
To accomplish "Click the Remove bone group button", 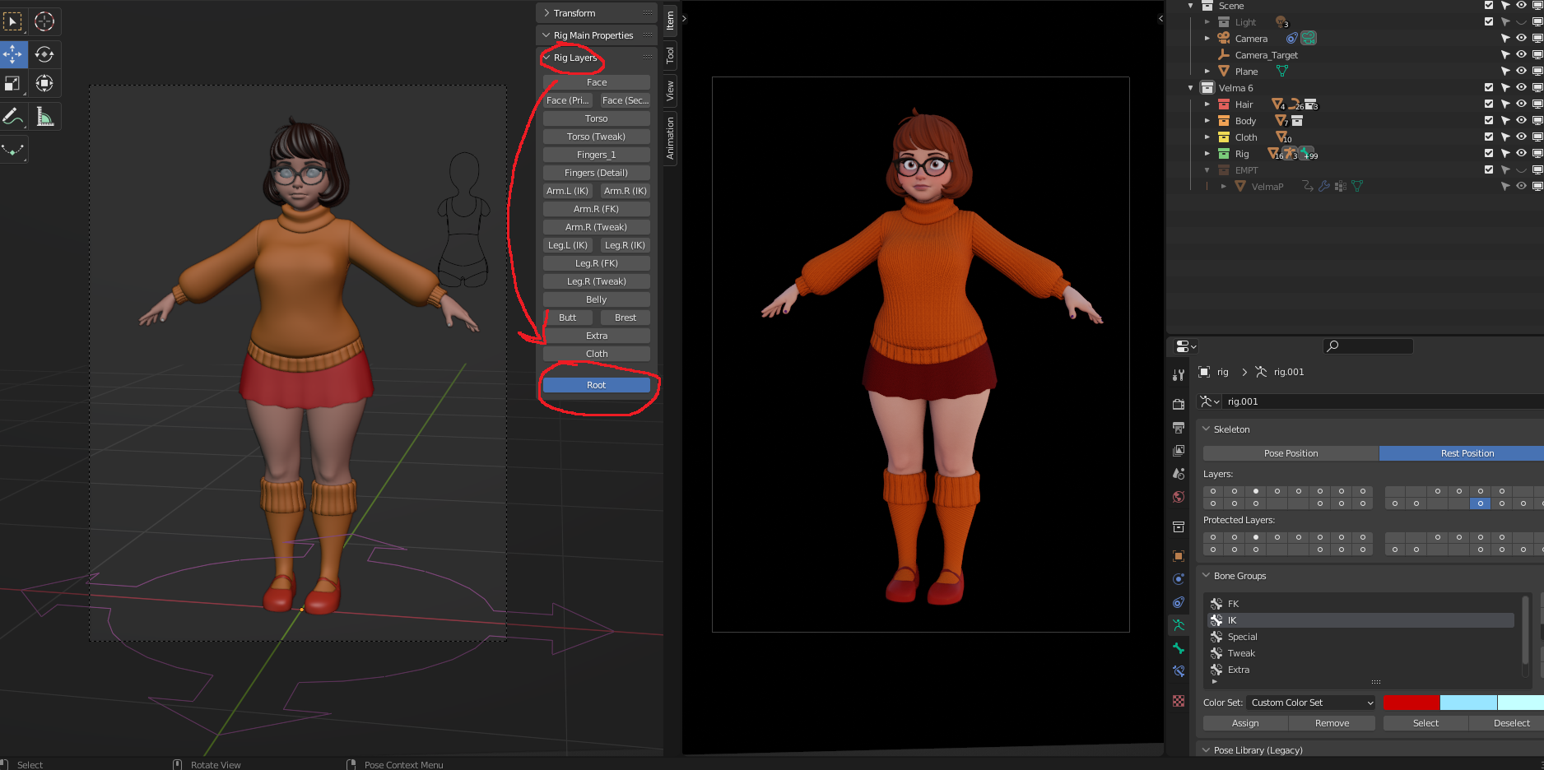I will point(1332,723).
